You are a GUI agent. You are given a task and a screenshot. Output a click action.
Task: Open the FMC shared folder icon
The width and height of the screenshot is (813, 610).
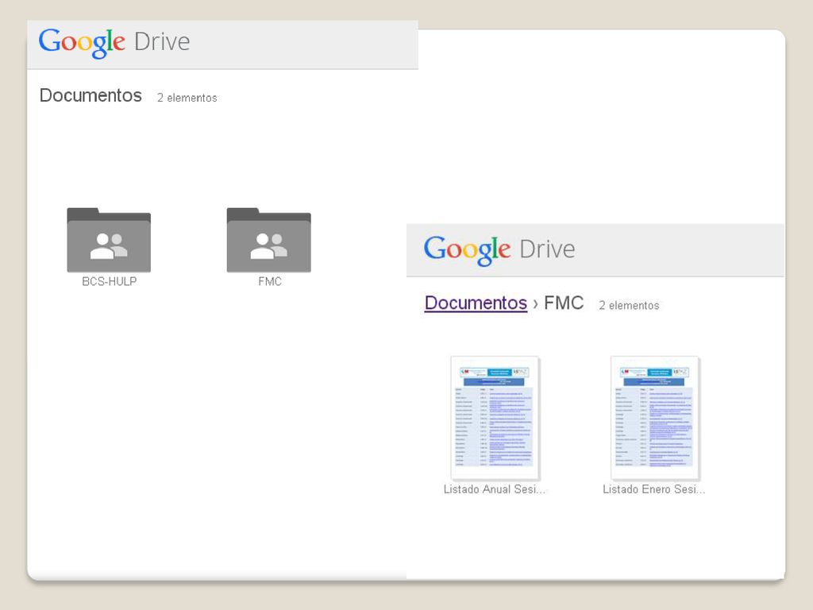click(x=268, y=240)
